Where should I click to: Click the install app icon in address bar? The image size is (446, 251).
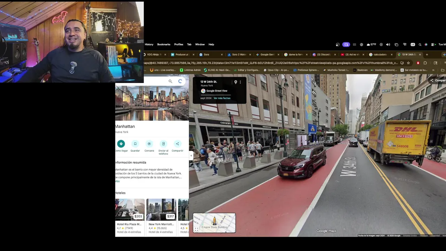(402, 63)
